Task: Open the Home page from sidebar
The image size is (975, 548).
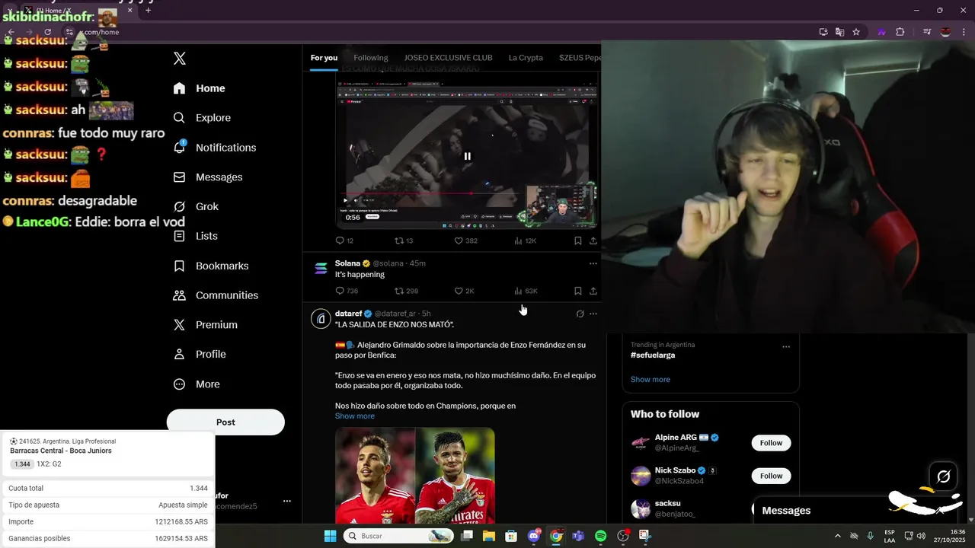Action: (x=199, y=88)
